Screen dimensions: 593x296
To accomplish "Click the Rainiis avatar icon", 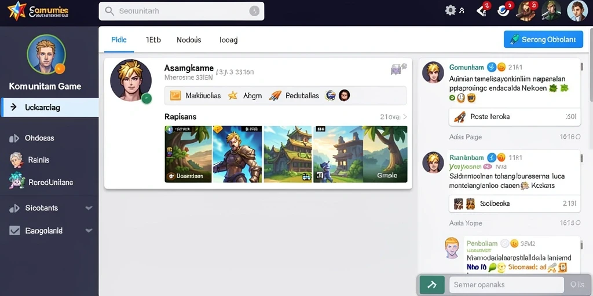I will [16, 160].
